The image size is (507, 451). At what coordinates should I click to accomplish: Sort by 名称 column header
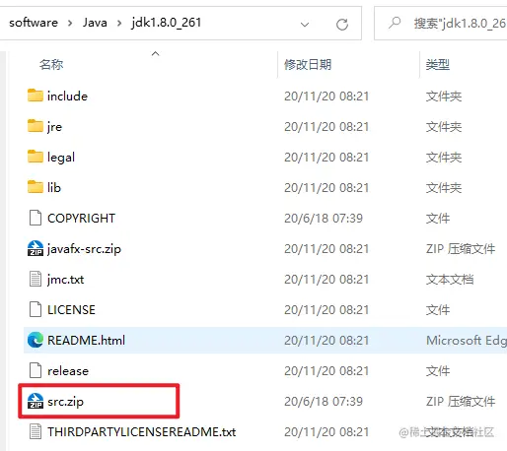[51, 64]
